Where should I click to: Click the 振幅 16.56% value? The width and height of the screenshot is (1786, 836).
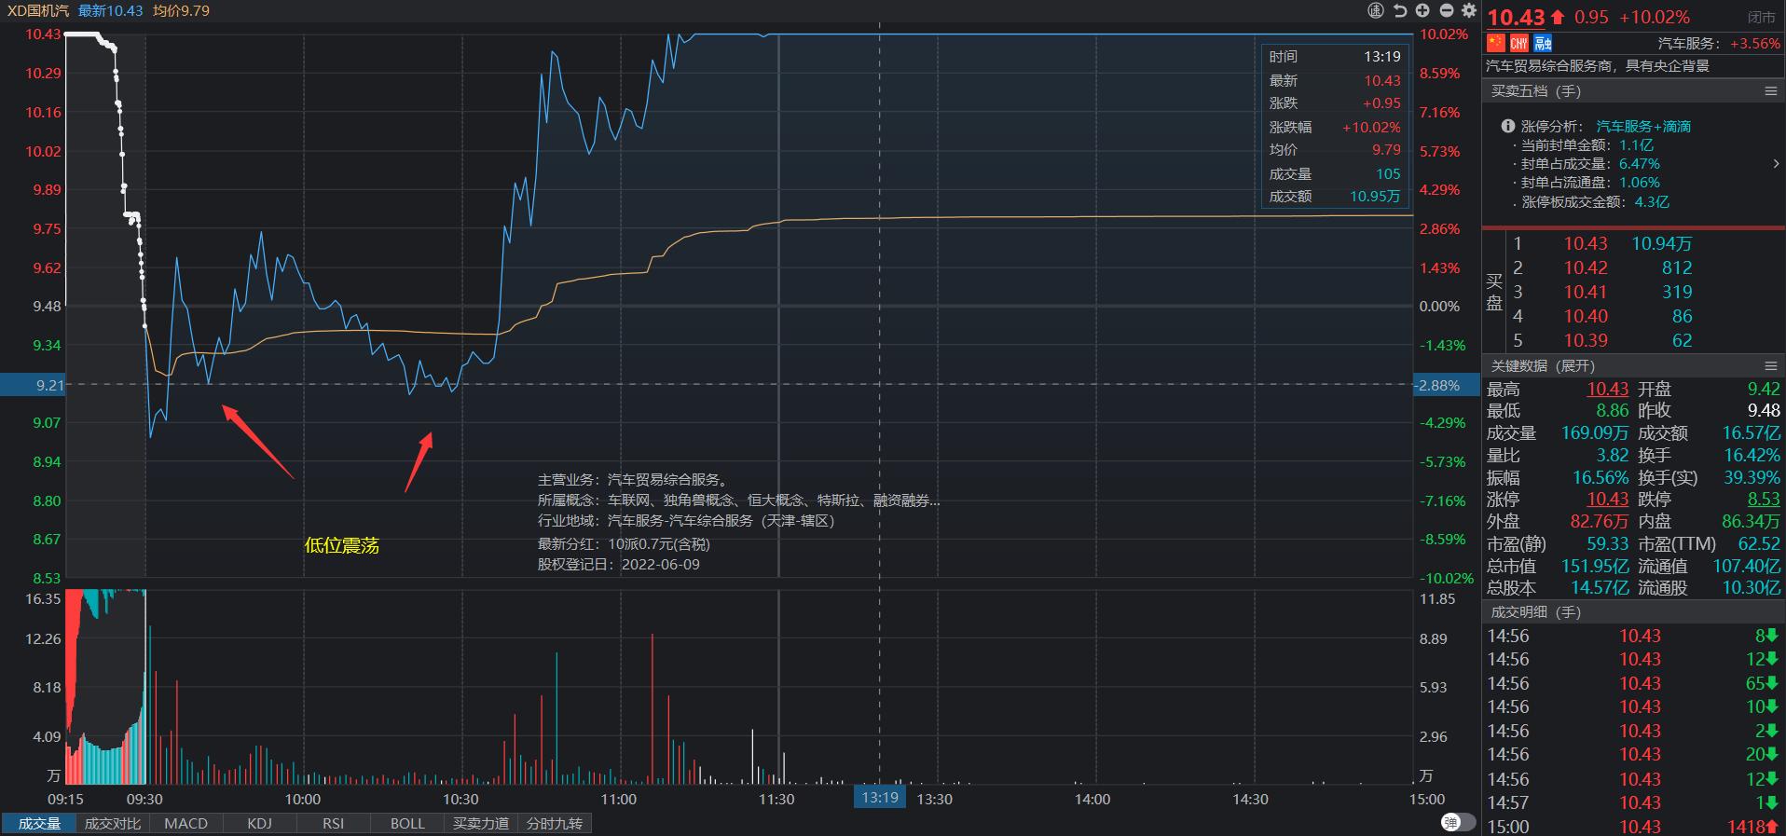(1601, 477)
